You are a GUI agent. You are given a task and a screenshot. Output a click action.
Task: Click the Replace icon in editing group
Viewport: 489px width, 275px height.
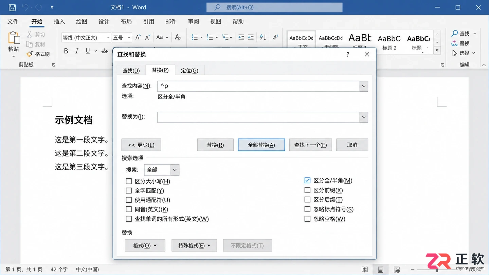[454, 43]
